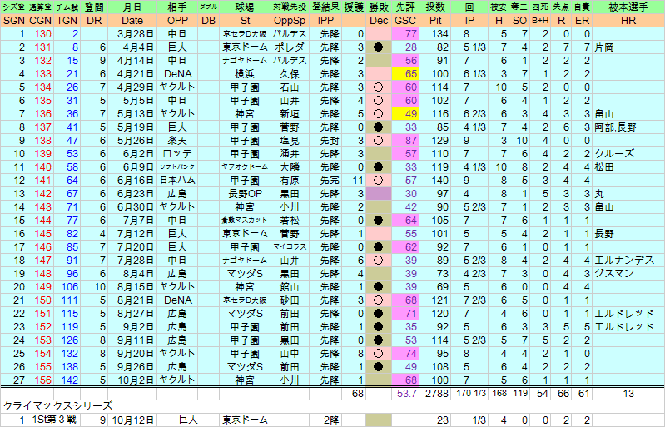Click opposing starter 館山

[x=290, y=286]
